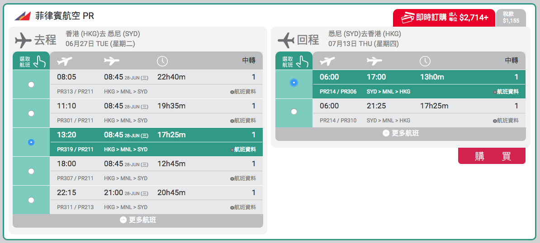Show flight details for PR214 / PR306
This screenshot has width=540, height=243.
click(x=506, y=92)
